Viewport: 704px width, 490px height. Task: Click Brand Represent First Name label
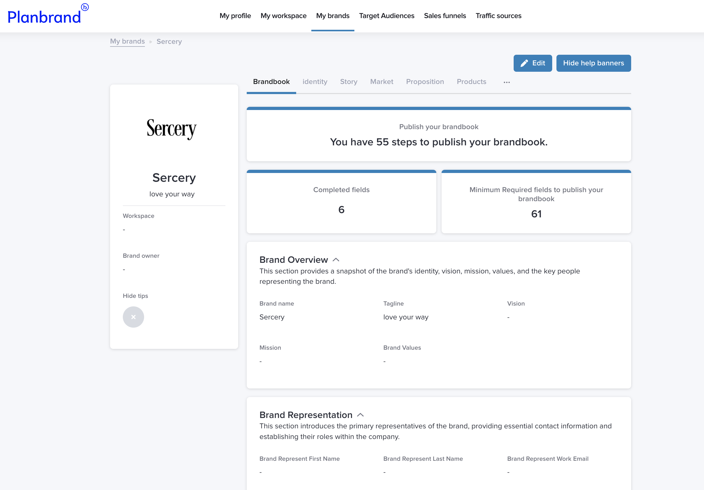[x=300, y=459]
